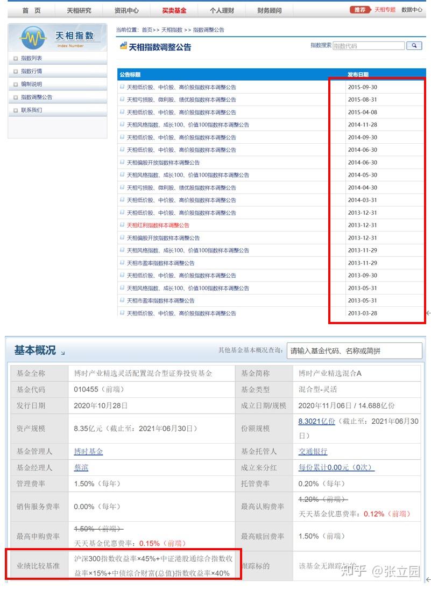Click the 指数代码 search input field
The image size is (431, 589).
(369, 46)
